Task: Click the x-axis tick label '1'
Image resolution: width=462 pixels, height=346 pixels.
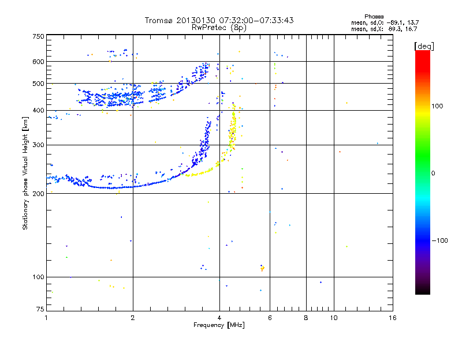Action: click(x=46, y=318)
